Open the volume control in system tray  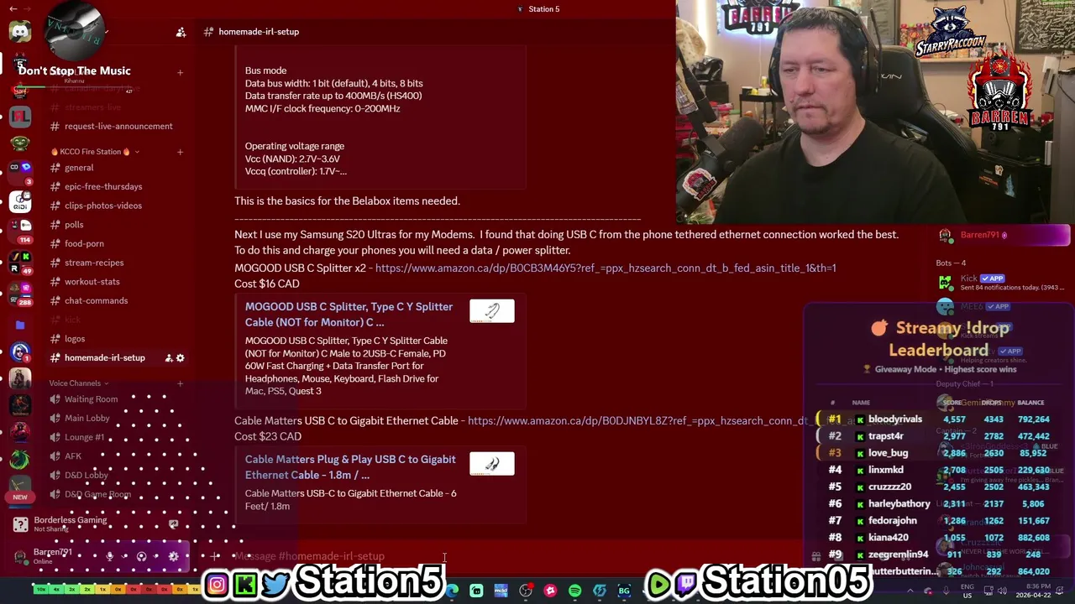pos(1004,591)
